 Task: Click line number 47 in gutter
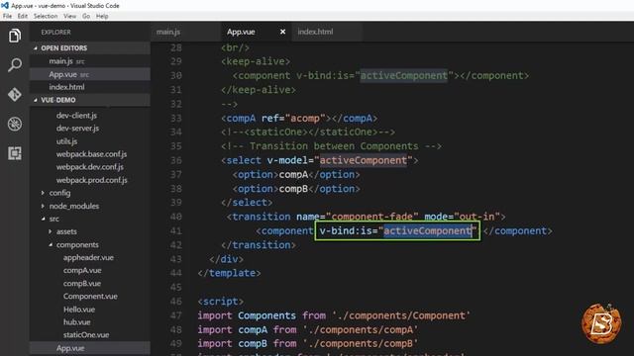pos(176,315)
